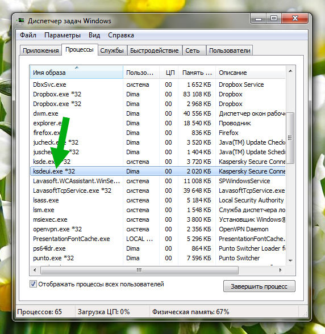
Task: Click the 3 720 КБ memory cell
Action: click(x=199, y=162)
